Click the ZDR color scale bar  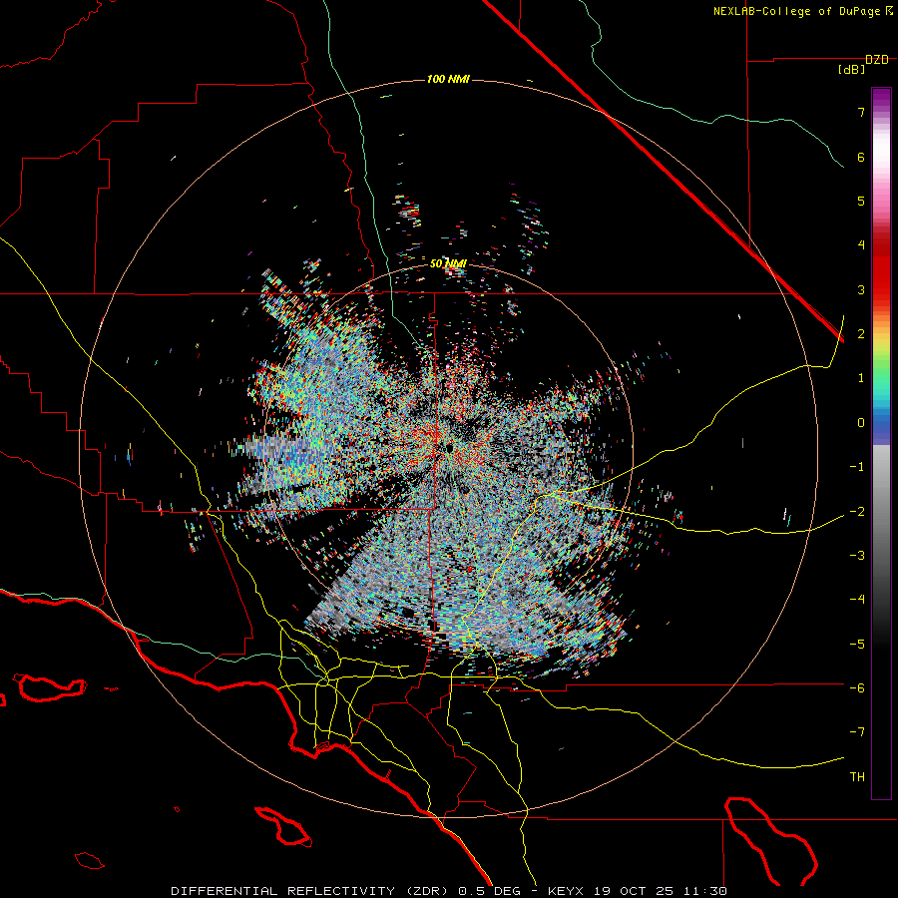tap(881, 443)
